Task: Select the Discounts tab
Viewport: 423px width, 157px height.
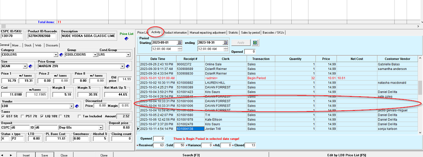Action: click(52, 45)
